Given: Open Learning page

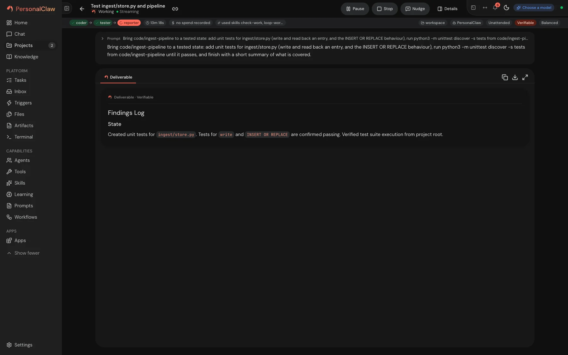Looking at the screenshot, I should click(x=31, y=194).
